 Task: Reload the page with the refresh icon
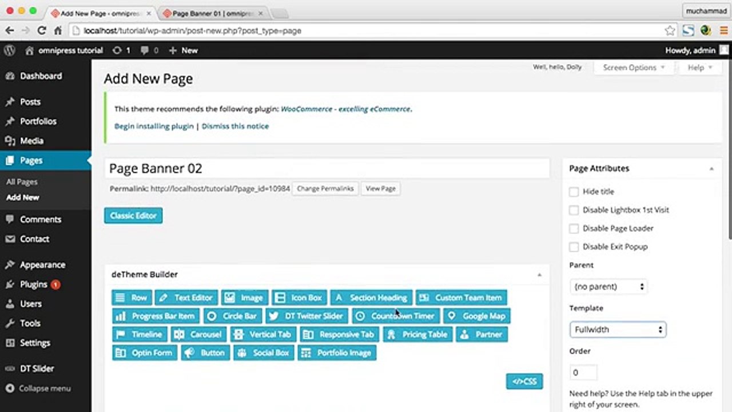tap(41, 31)
